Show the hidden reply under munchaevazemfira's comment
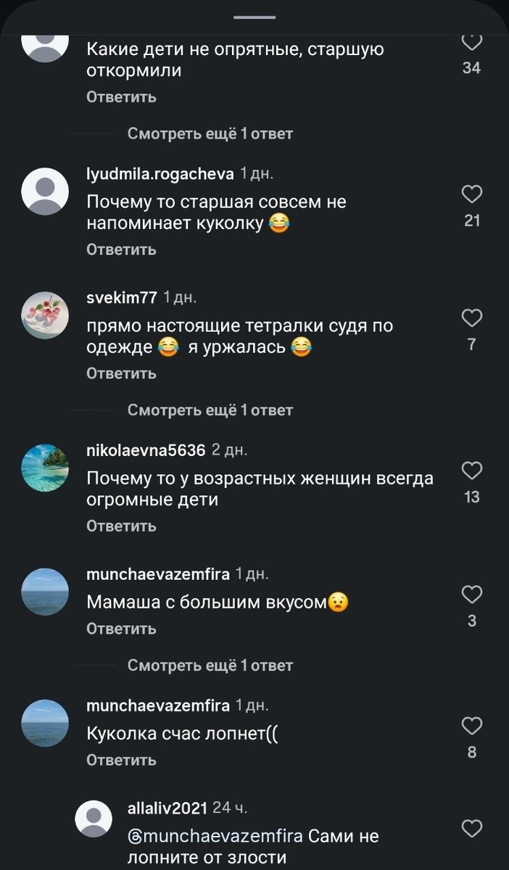 [x=210, y=665]
